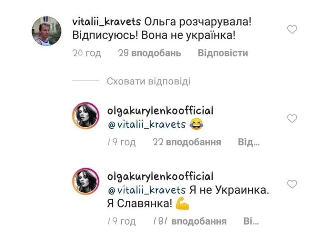Follow @vitalii_kravets mention before "Я не Украинка"
The height and width of the screenshot is (245, 334).
[147, 190]
